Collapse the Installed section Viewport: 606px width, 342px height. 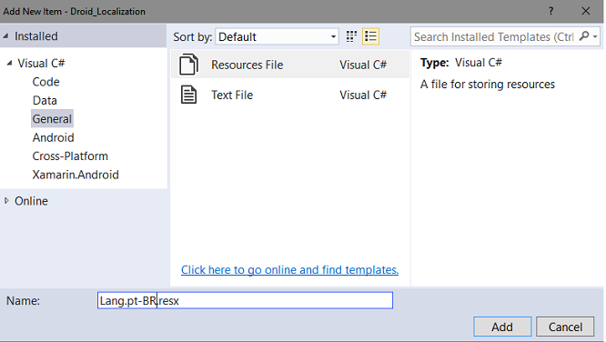(x=5, y=36)
